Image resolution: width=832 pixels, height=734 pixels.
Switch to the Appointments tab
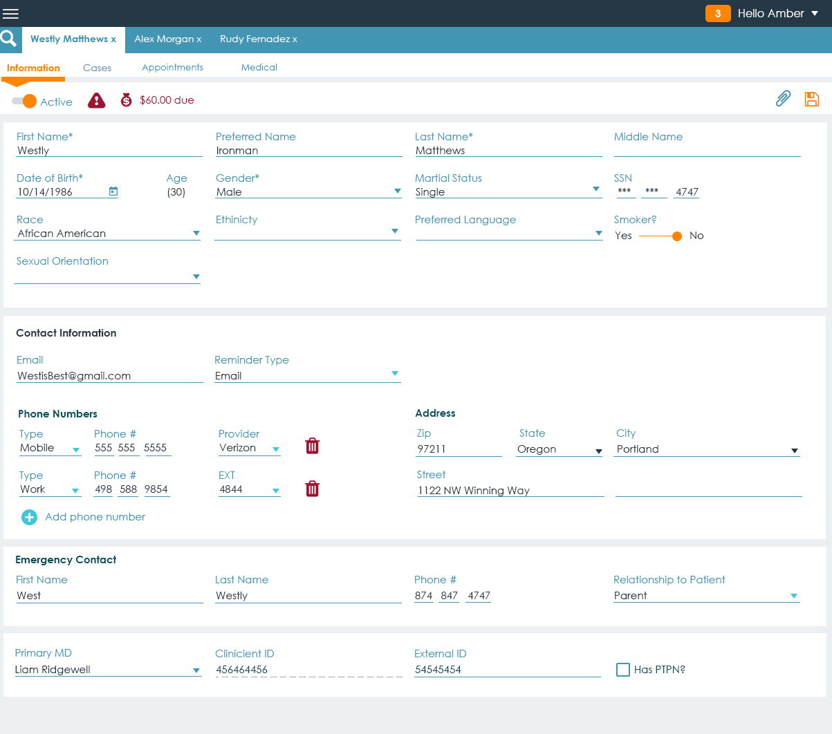172,67
